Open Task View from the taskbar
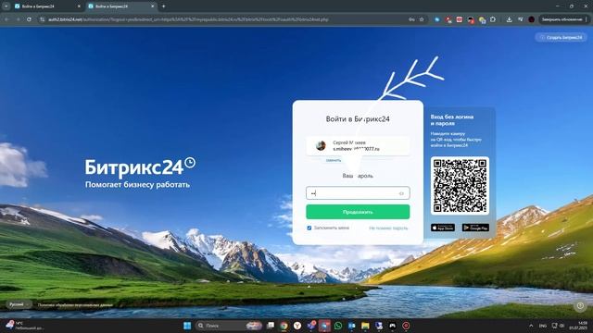 tap(270, 326)
